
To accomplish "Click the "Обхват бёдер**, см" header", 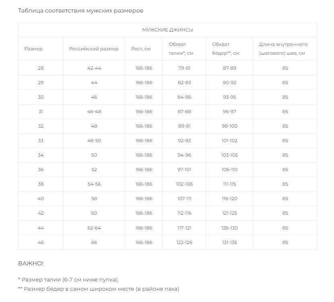I will tap(225, 49).
